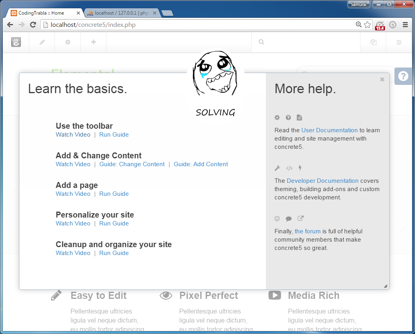This screenshot has height=334, width=415.
Task: Watch Video for Use the toolbar
Action: [x=73, y=135]
